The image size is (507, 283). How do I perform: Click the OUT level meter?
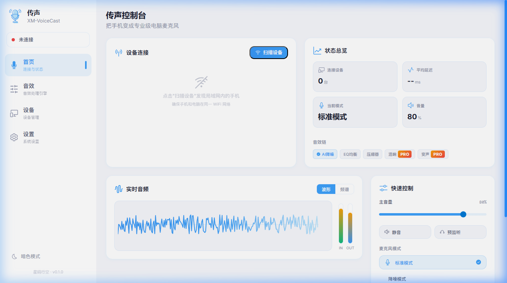350,224
